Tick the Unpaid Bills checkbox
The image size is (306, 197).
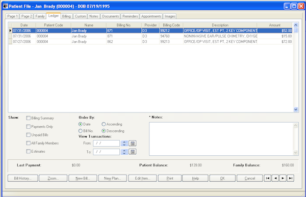click(28, 135)
